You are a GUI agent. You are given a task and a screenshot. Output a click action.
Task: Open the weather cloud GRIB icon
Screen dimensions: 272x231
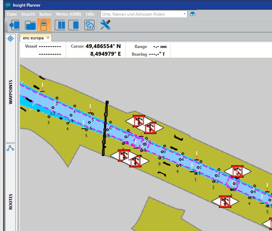(90, 25)
